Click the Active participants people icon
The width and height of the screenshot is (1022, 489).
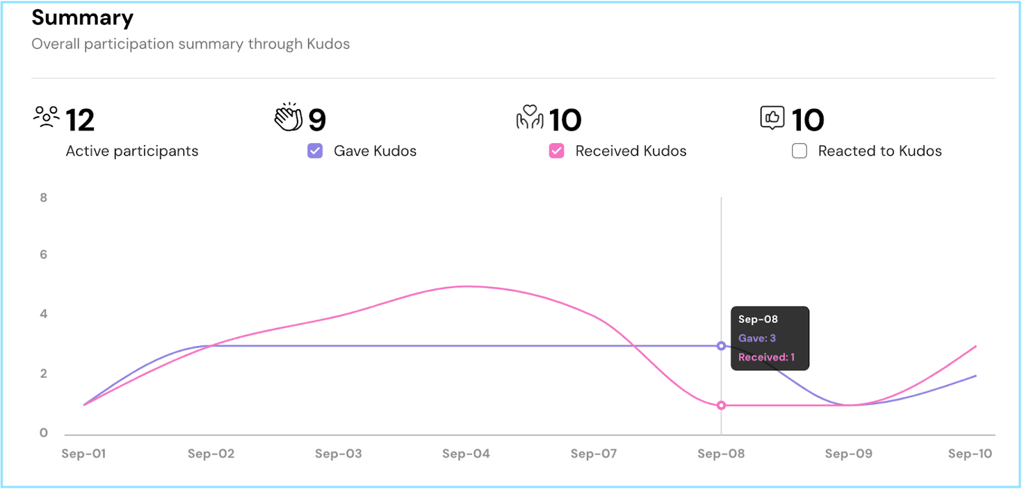pos(46,117)
